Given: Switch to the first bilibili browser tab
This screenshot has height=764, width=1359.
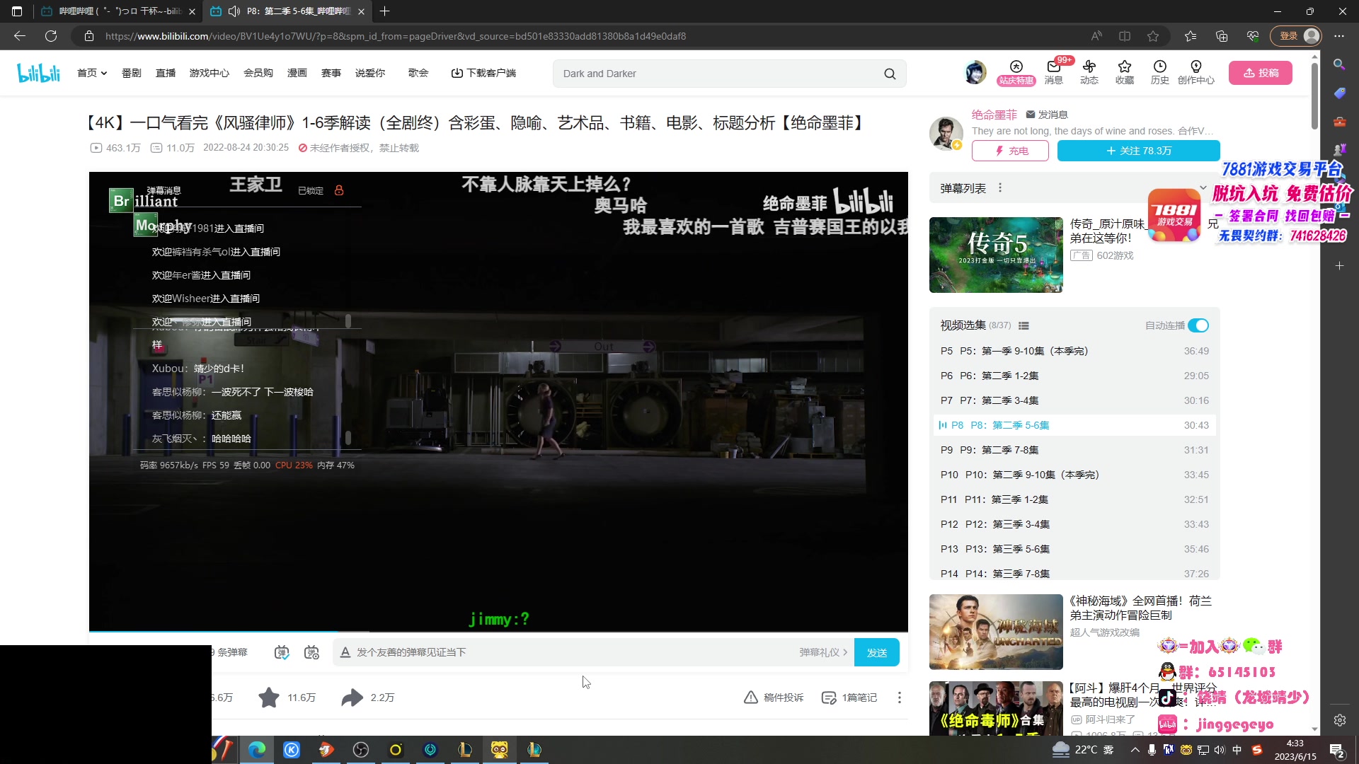Looking at the screenshot, I should (x=117, y=11).
